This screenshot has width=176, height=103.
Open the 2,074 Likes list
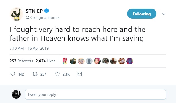(45, 61)
